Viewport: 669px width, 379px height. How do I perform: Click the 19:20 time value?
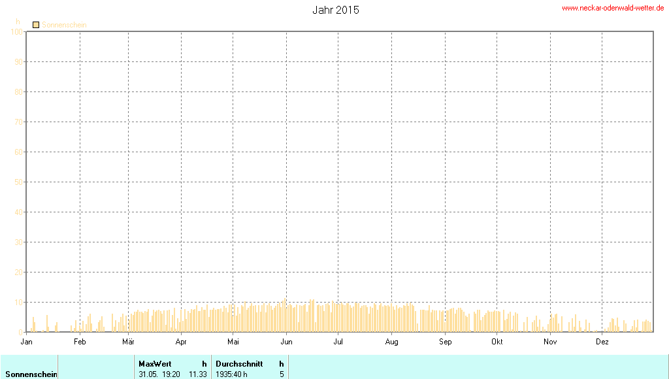tap(172, 374)
